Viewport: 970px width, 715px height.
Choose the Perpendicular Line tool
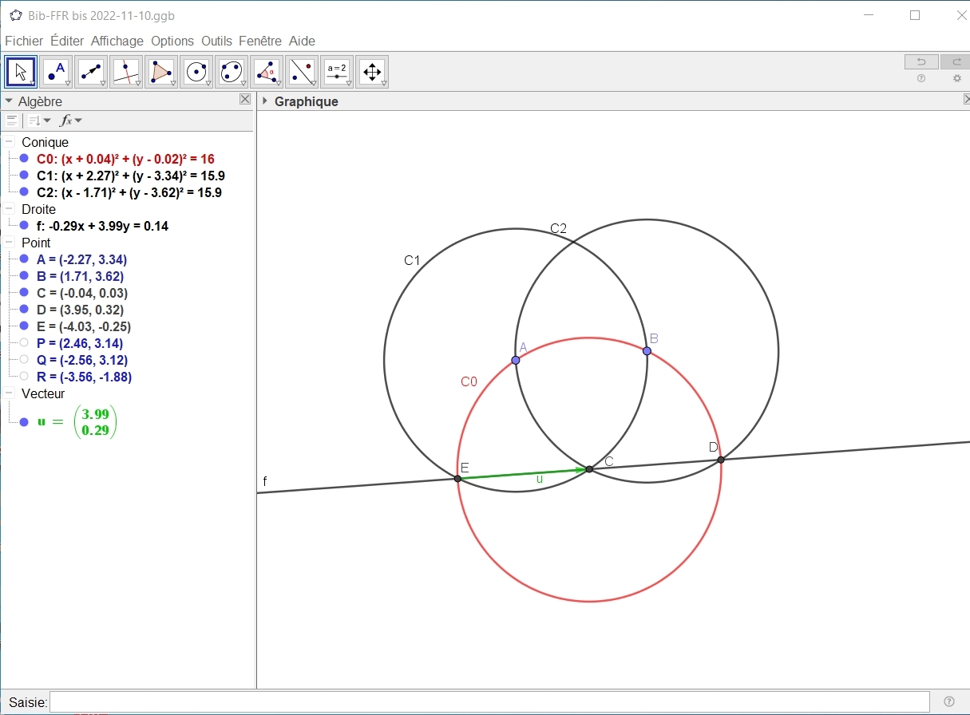coord(126,72)
